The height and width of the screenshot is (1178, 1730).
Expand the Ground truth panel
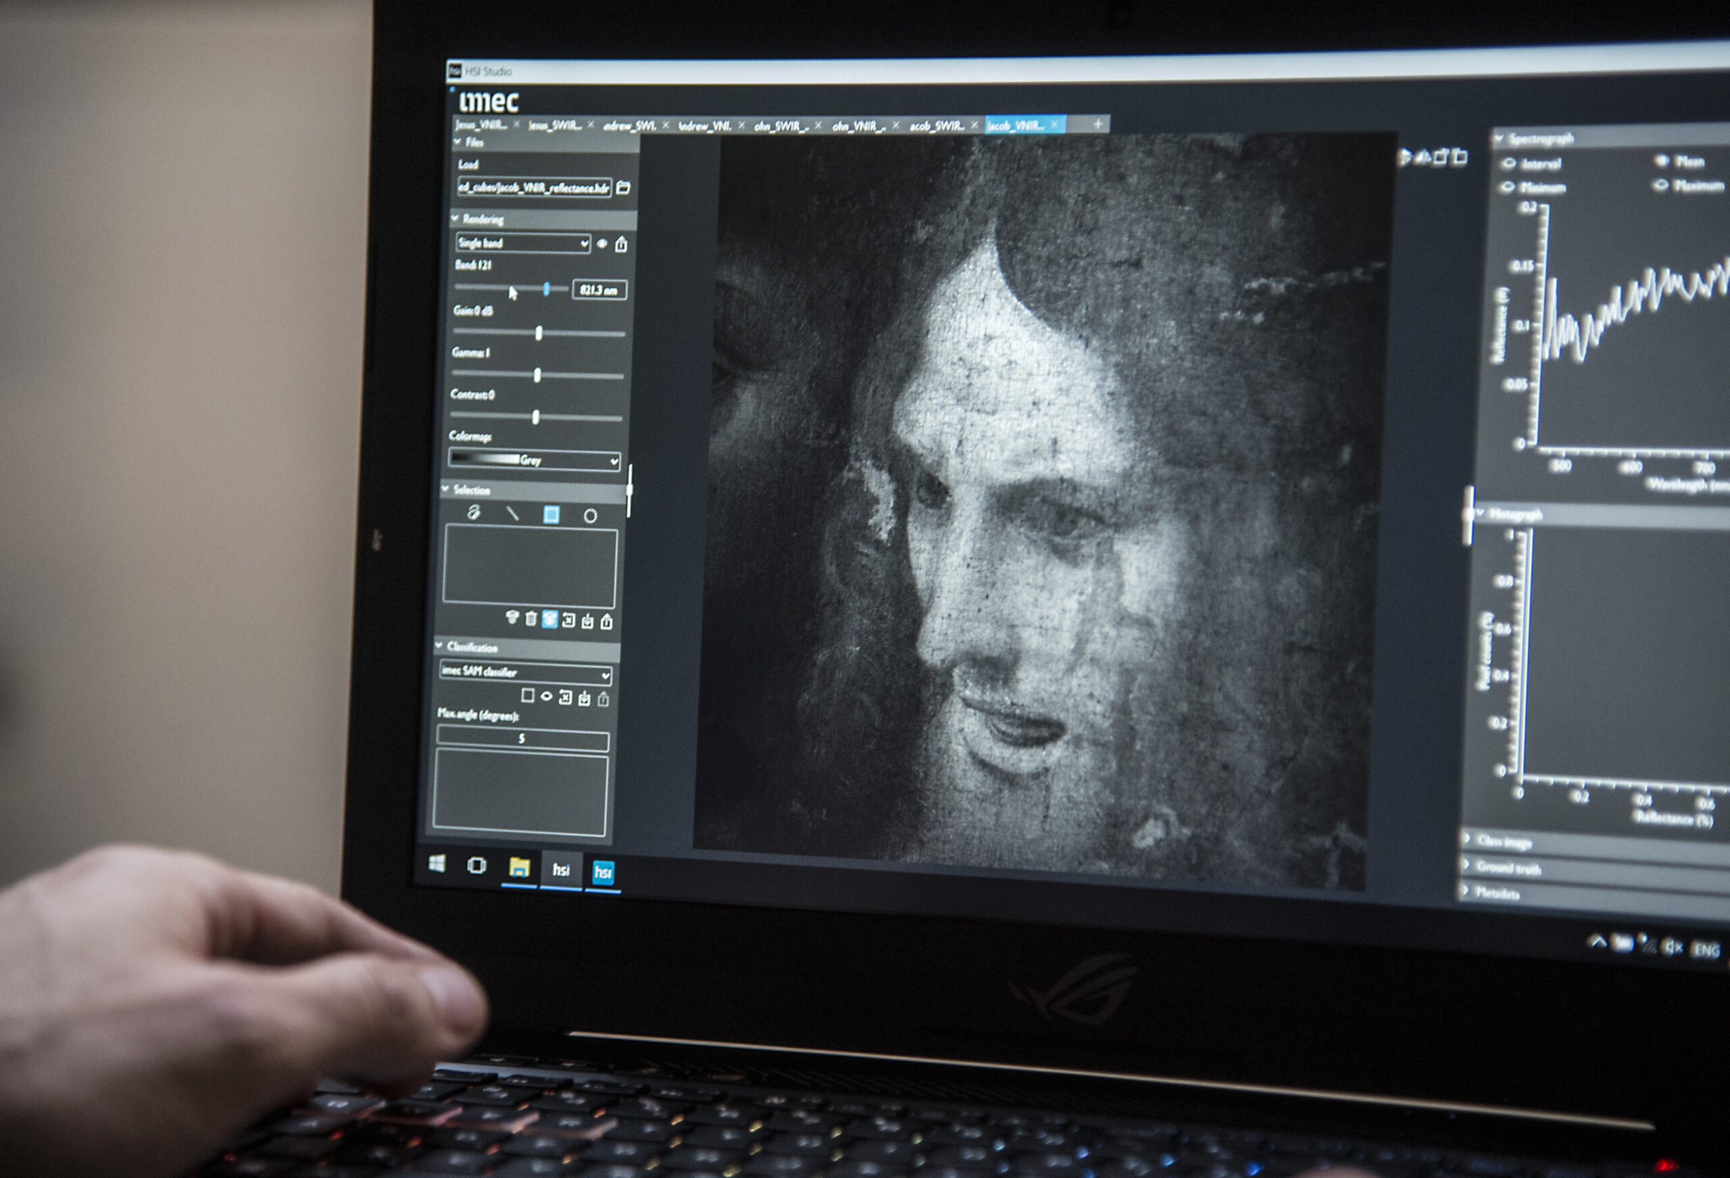[1508, 868]
